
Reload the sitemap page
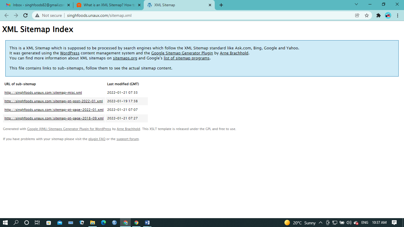point(25,15)
